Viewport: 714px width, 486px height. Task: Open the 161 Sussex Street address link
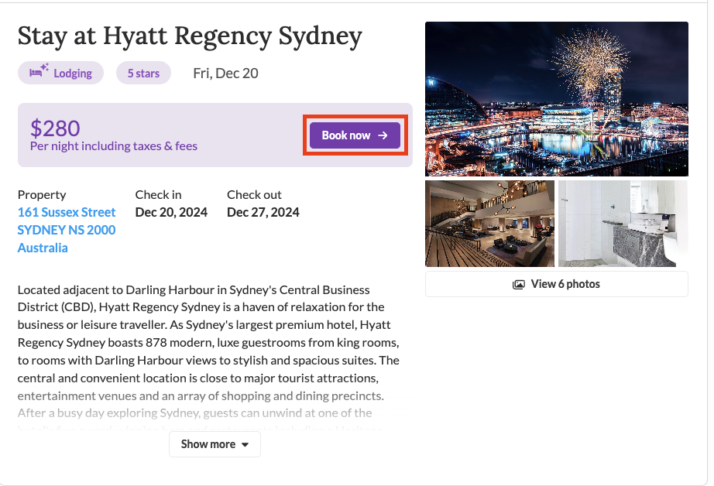(x=67, y=212)
